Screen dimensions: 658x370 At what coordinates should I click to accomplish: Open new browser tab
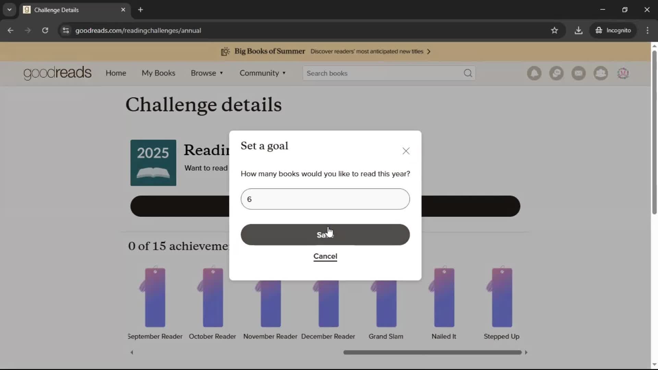141,10
